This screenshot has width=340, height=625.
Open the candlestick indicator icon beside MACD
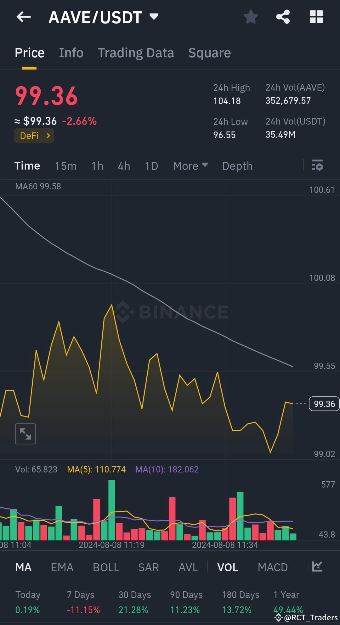tap(316, 567)
